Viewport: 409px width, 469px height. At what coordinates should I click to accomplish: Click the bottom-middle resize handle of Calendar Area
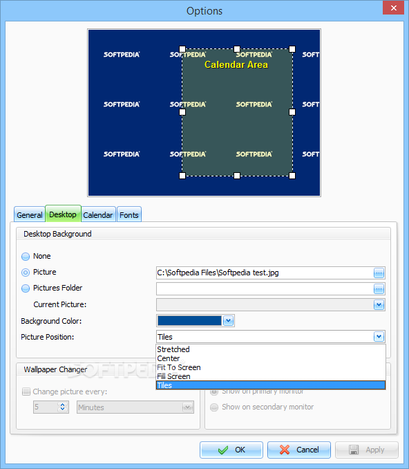pyautogui.click(x=237, y=176)
